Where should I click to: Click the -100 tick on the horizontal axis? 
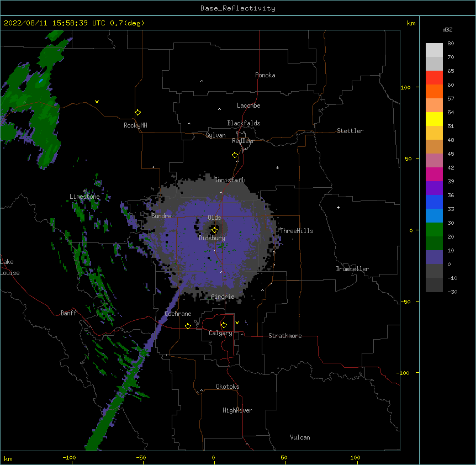(70, 457)
